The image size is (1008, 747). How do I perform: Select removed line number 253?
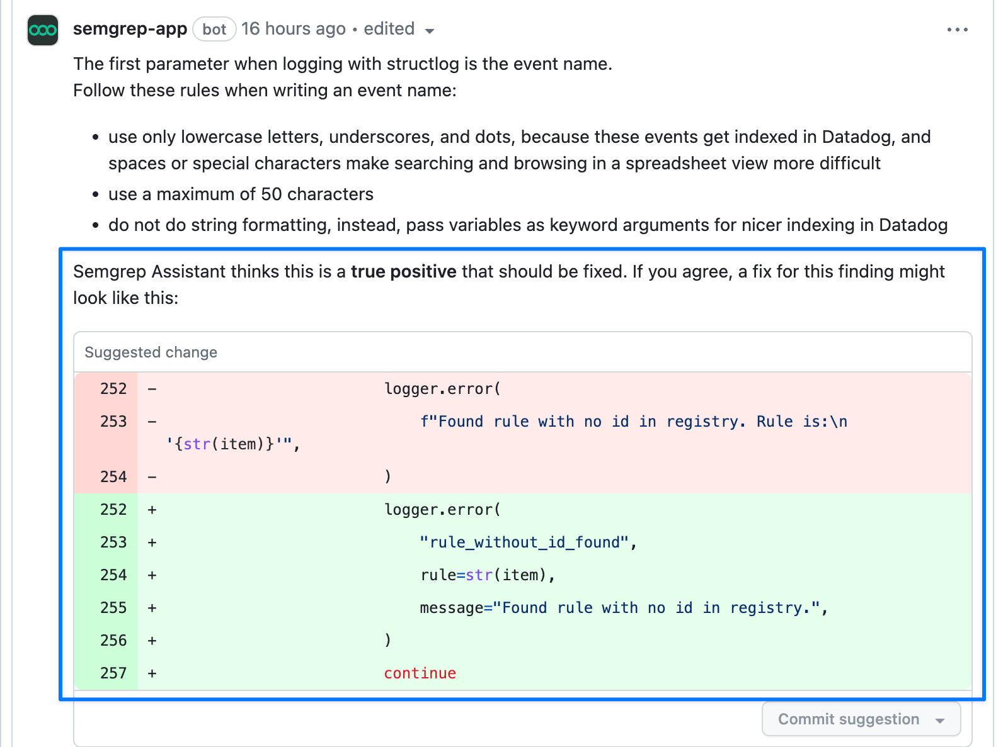pyautogui.click(x=113, y=422)
